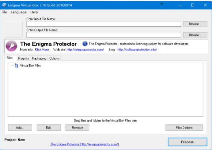Open the softwareprotection.info blog link
Screen dimensions: 212x150
click(137, 50)
